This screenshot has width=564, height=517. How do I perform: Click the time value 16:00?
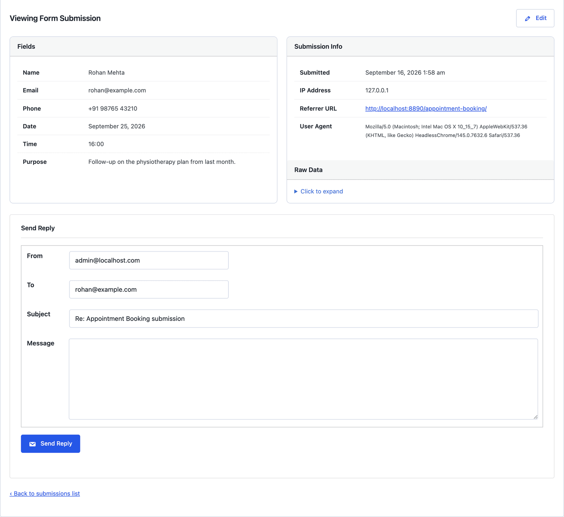click(x=96, y=144)
